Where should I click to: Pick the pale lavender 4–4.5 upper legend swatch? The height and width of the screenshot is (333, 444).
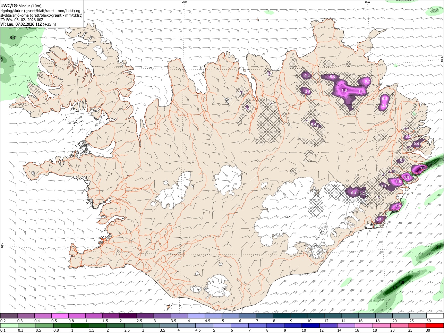[x=196, y=316]
